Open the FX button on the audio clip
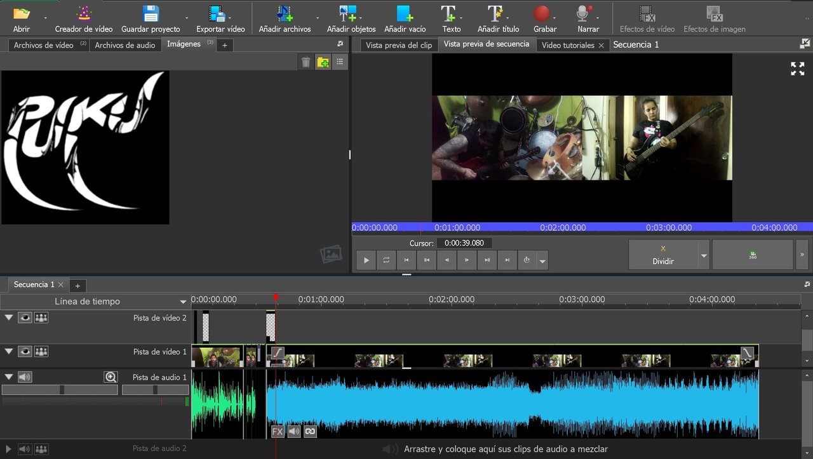 (278, 431)
